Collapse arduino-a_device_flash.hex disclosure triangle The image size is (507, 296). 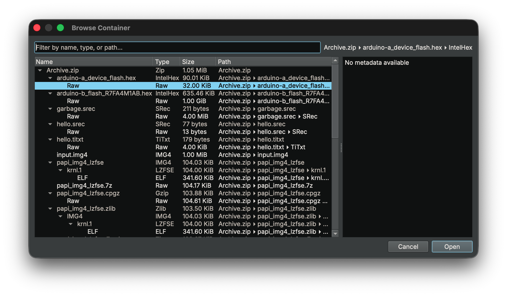coord(50,78)
